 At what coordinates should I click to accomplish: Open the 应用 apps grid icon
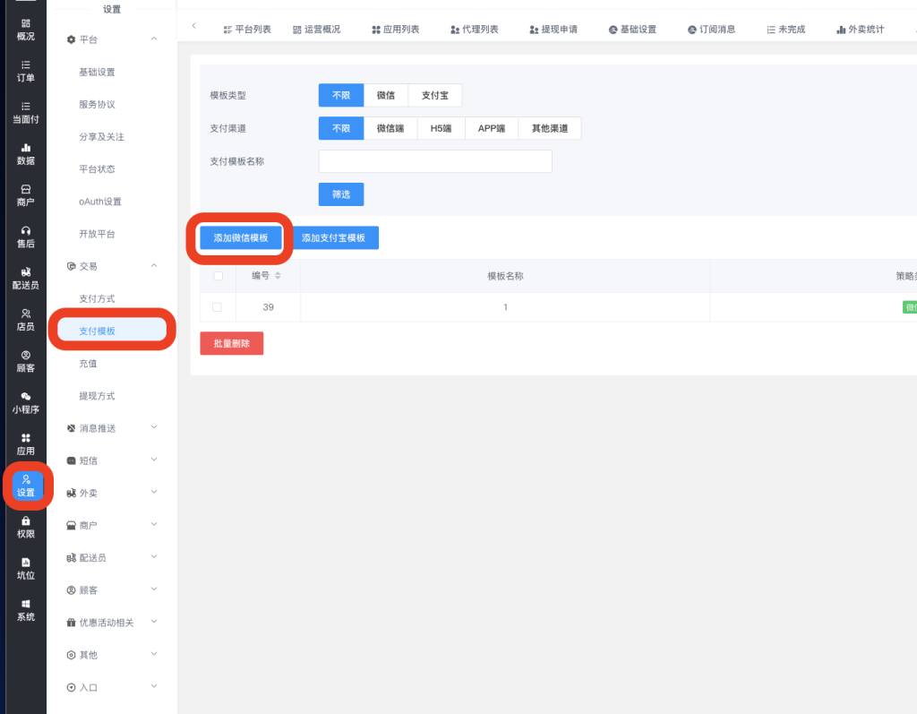(x=26, y=438)
